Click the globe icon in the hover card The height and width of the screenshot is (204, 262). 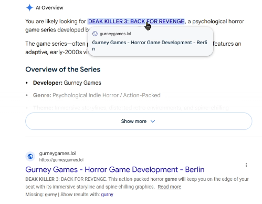coord(95,34)
